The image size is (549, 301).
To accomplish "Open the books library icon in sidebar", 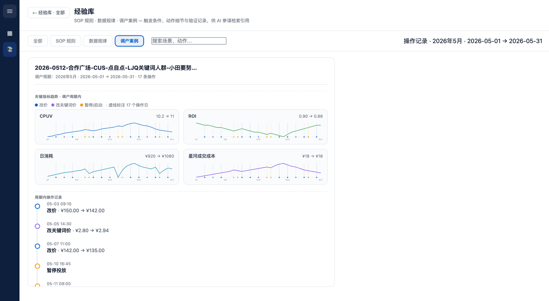I will point(9,50).
